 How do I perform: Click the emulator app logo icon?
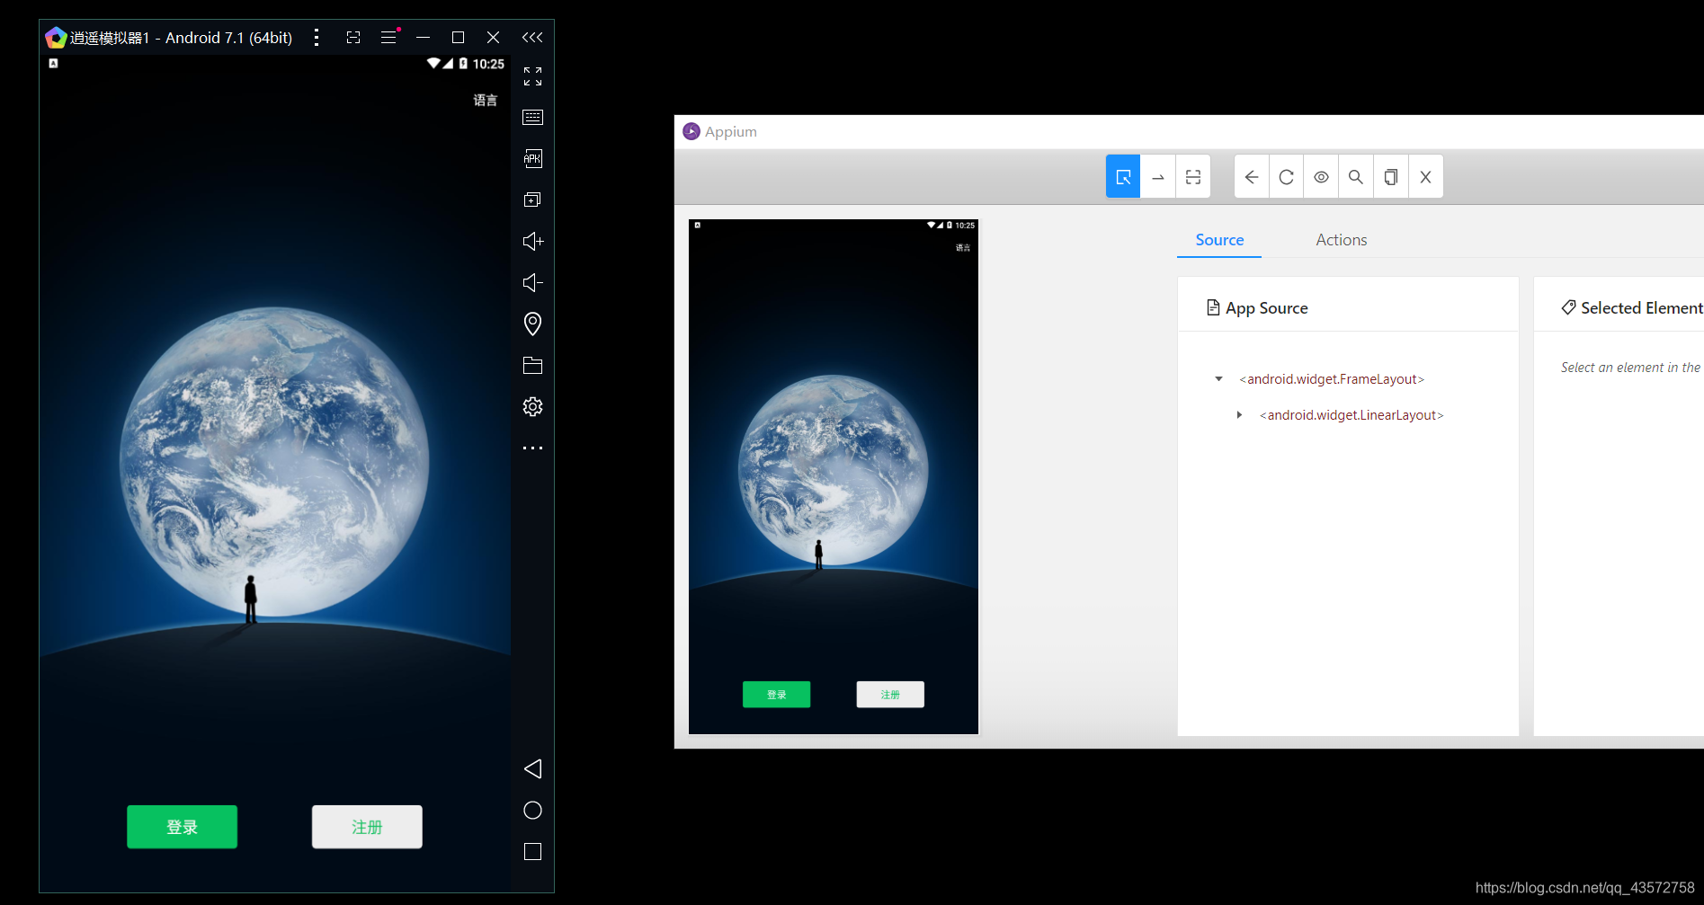pos(56,37)
